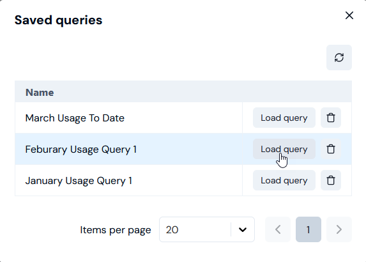
Task: Load the Feburary Usage Query 1
Action: (x=284, y=149)
